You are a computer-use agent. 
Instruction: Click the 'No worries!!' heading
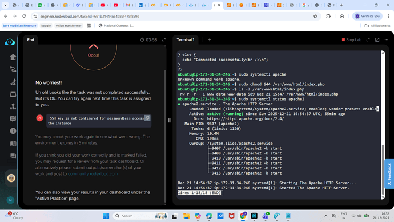click(x=49, y=82)
